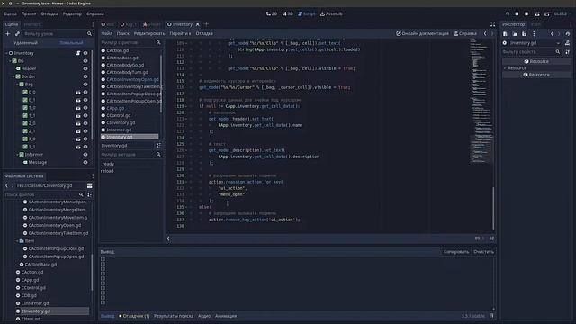Stop the running project
576x324 pixels.
tap(526, 14)
